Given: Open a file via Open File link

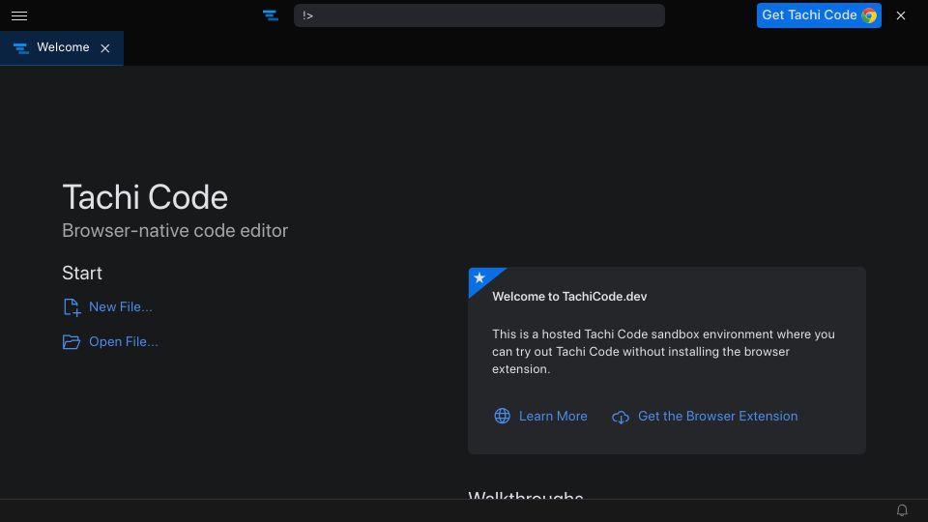Looking at the screenshot, I should (123, 341).
